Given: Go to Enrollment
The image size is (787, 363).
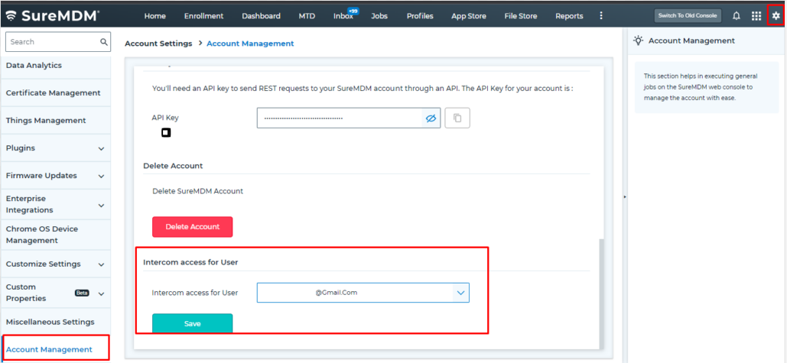Looking at the screenshot, I should tap(203, 16).
